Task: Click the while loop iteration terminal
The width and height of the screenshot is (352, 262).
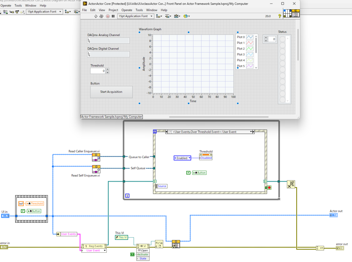Action: (x=127, y=196)
